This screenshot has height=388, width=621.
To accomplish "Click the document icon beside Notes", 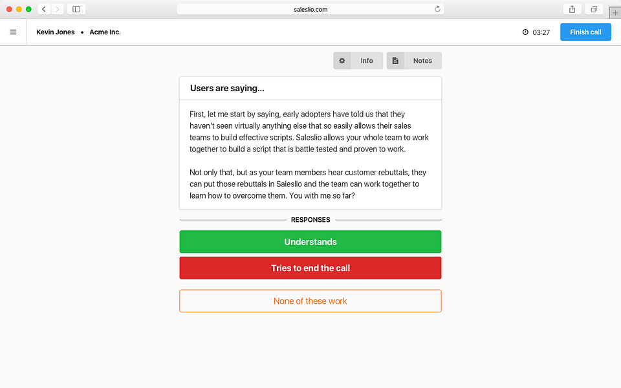I will coord(395,61).
